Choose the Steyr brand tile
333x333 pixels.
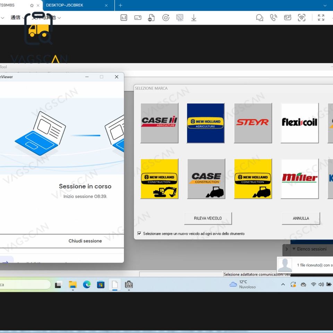253,123
